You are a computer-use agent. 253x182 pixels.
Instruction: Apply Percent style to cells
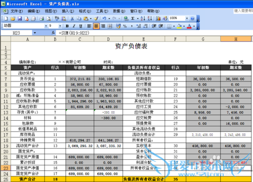[x=125, y=26]
